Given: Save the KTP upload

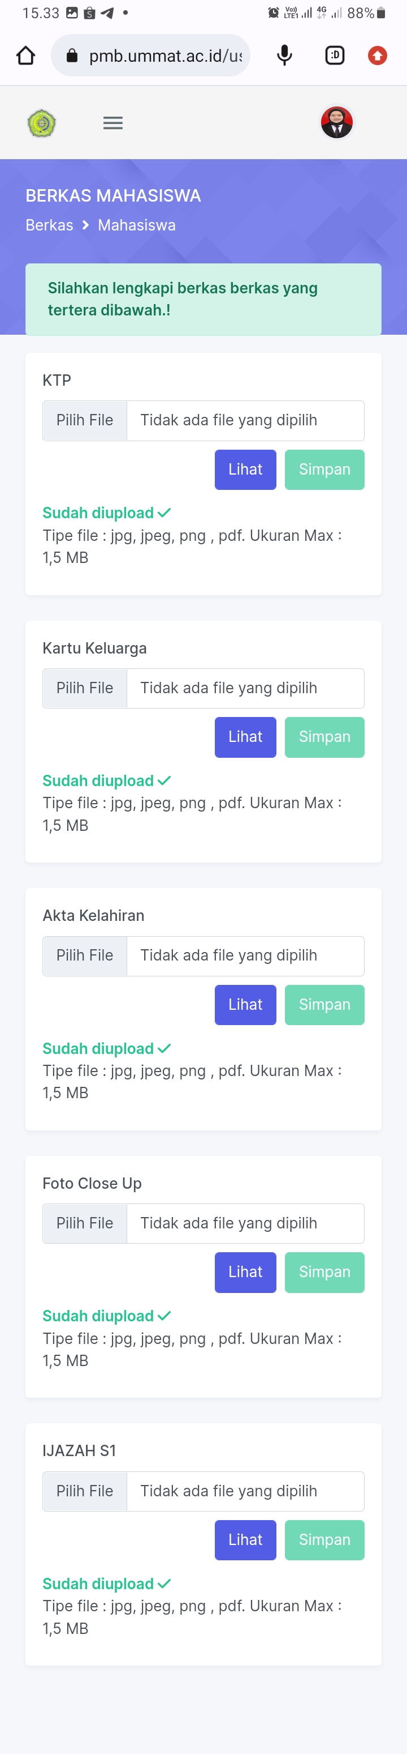Looking at the screenshot, I should [324, 469].
